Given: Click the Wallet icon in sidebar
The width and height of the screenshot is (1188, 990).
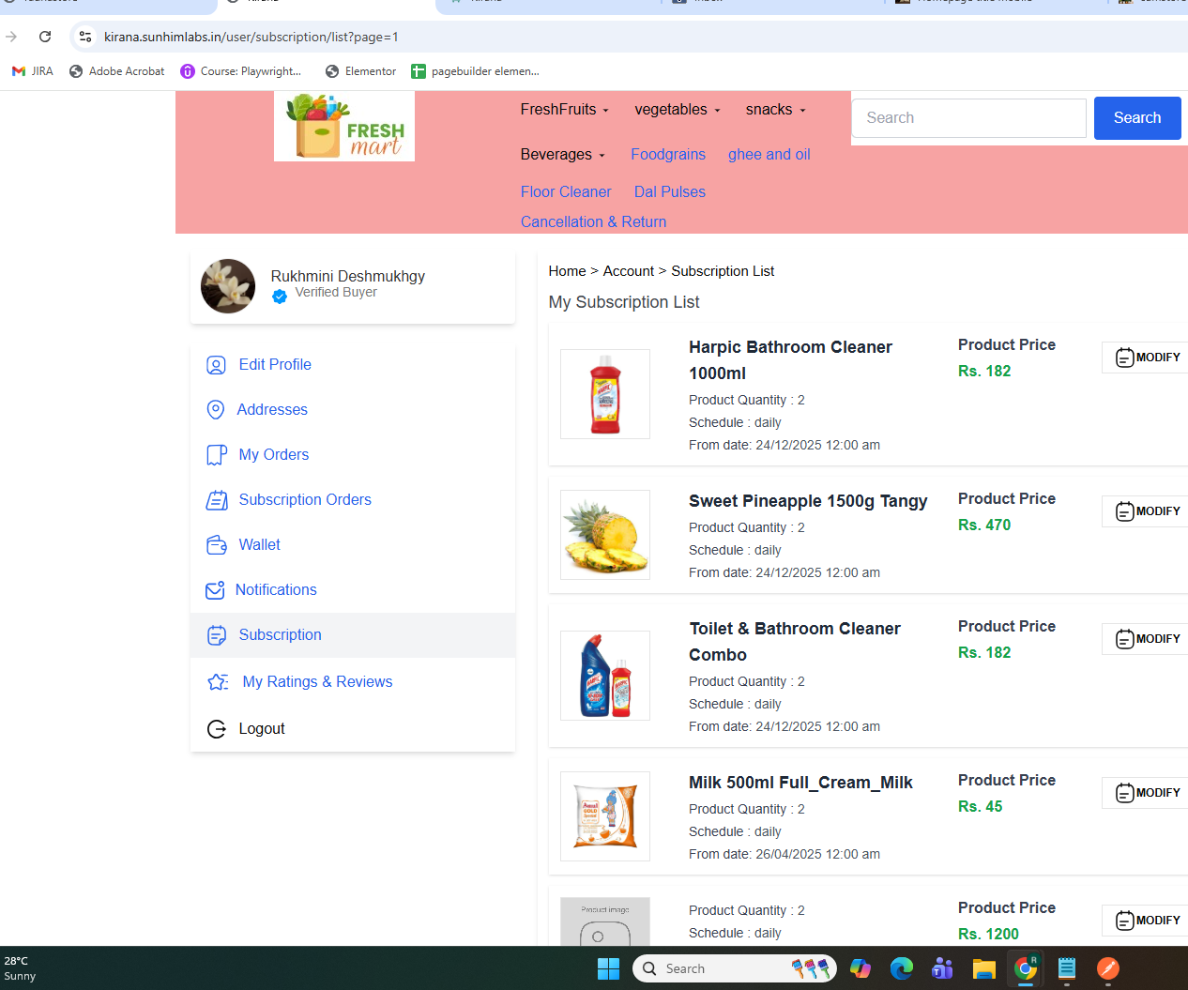Looking at the screenshot, I should coord(216,545).
